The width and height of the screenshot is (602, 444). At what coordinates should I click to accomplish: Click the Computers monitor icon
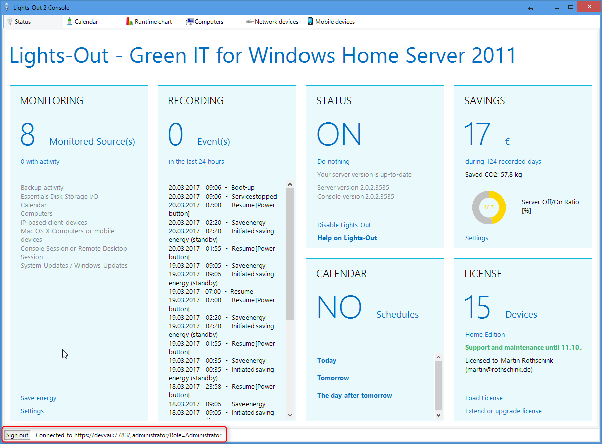[189, 22]
